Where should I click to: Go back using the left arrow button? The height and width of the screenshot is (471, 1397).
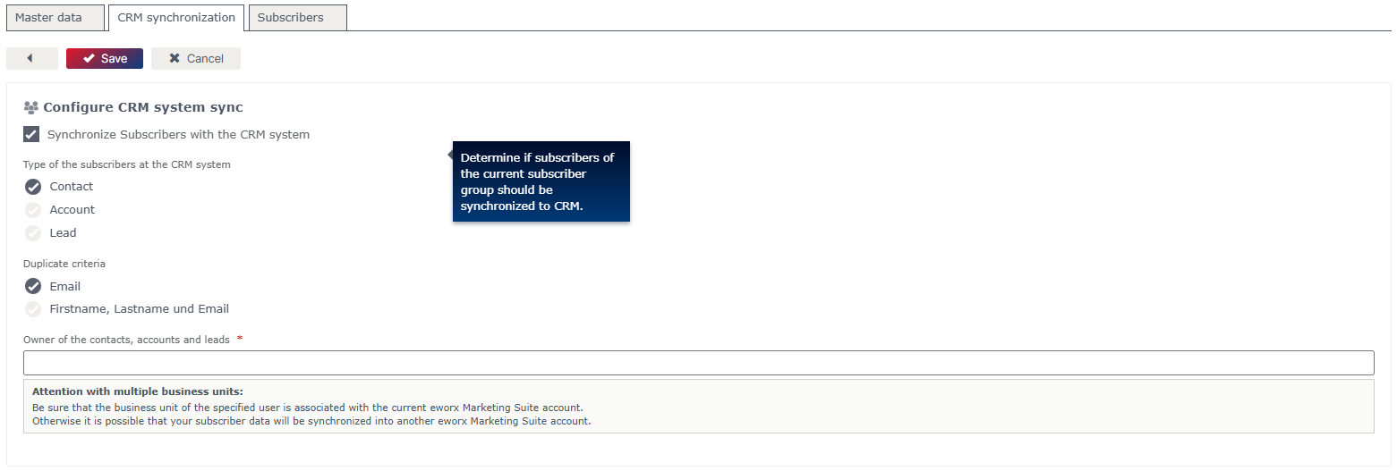(32, 58)
